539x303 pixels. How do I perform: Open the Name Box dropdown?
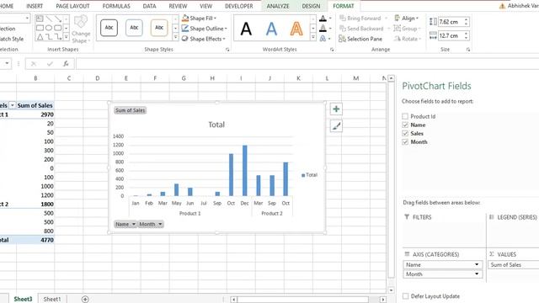pyautogui.click(x=7, y=64)
